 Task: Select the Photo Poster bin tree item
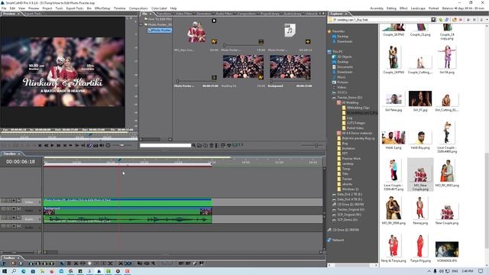[160, 31]
